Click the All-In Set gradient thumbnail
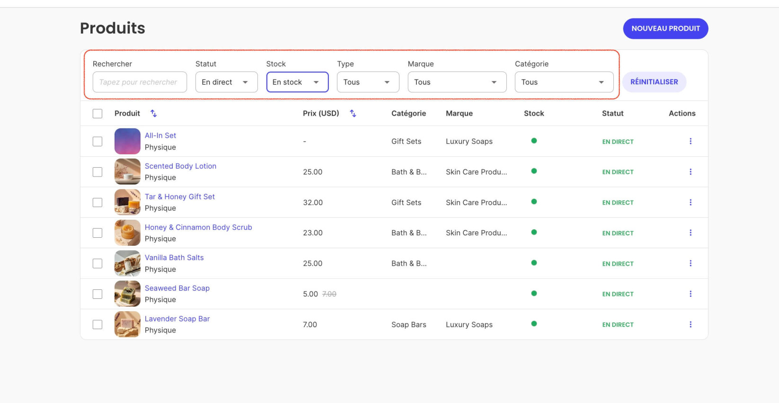Image resolution: width=779 pixels, height=403 pixels. pyautogui.click(x=127, y=141)
